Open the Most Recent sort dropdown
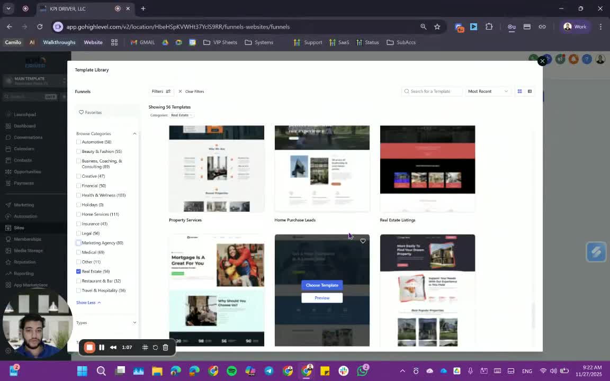The image size is (610, 381). 488,92
